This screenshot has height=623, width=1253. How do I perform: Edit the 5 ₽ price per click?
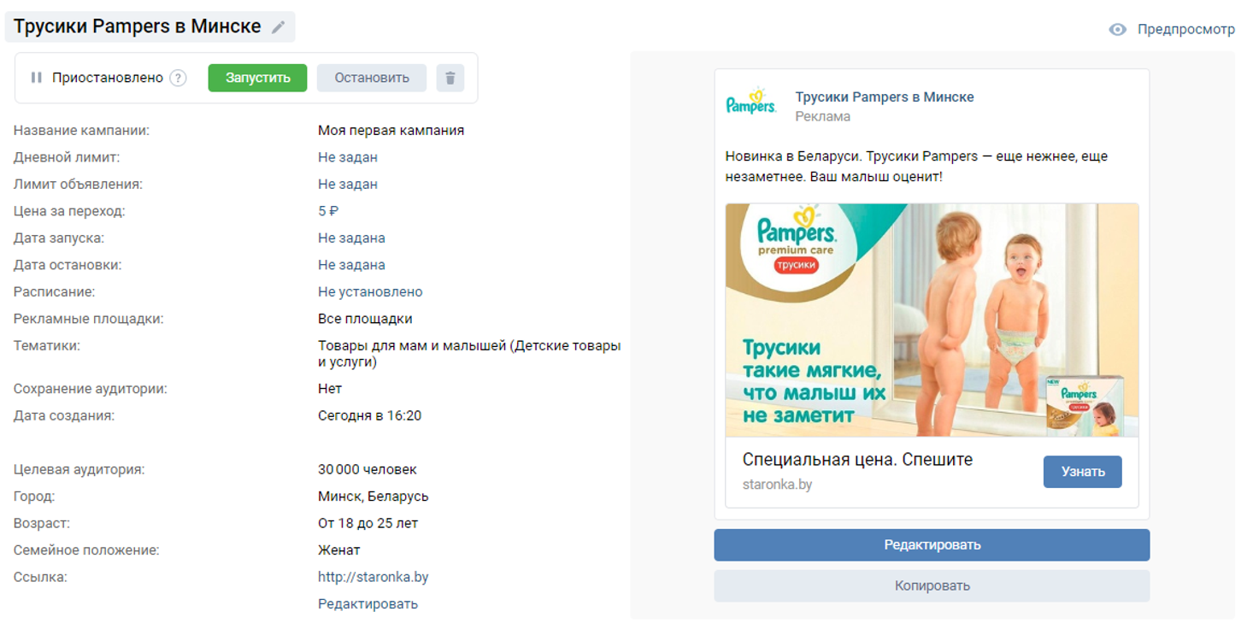tap(328, 211)
